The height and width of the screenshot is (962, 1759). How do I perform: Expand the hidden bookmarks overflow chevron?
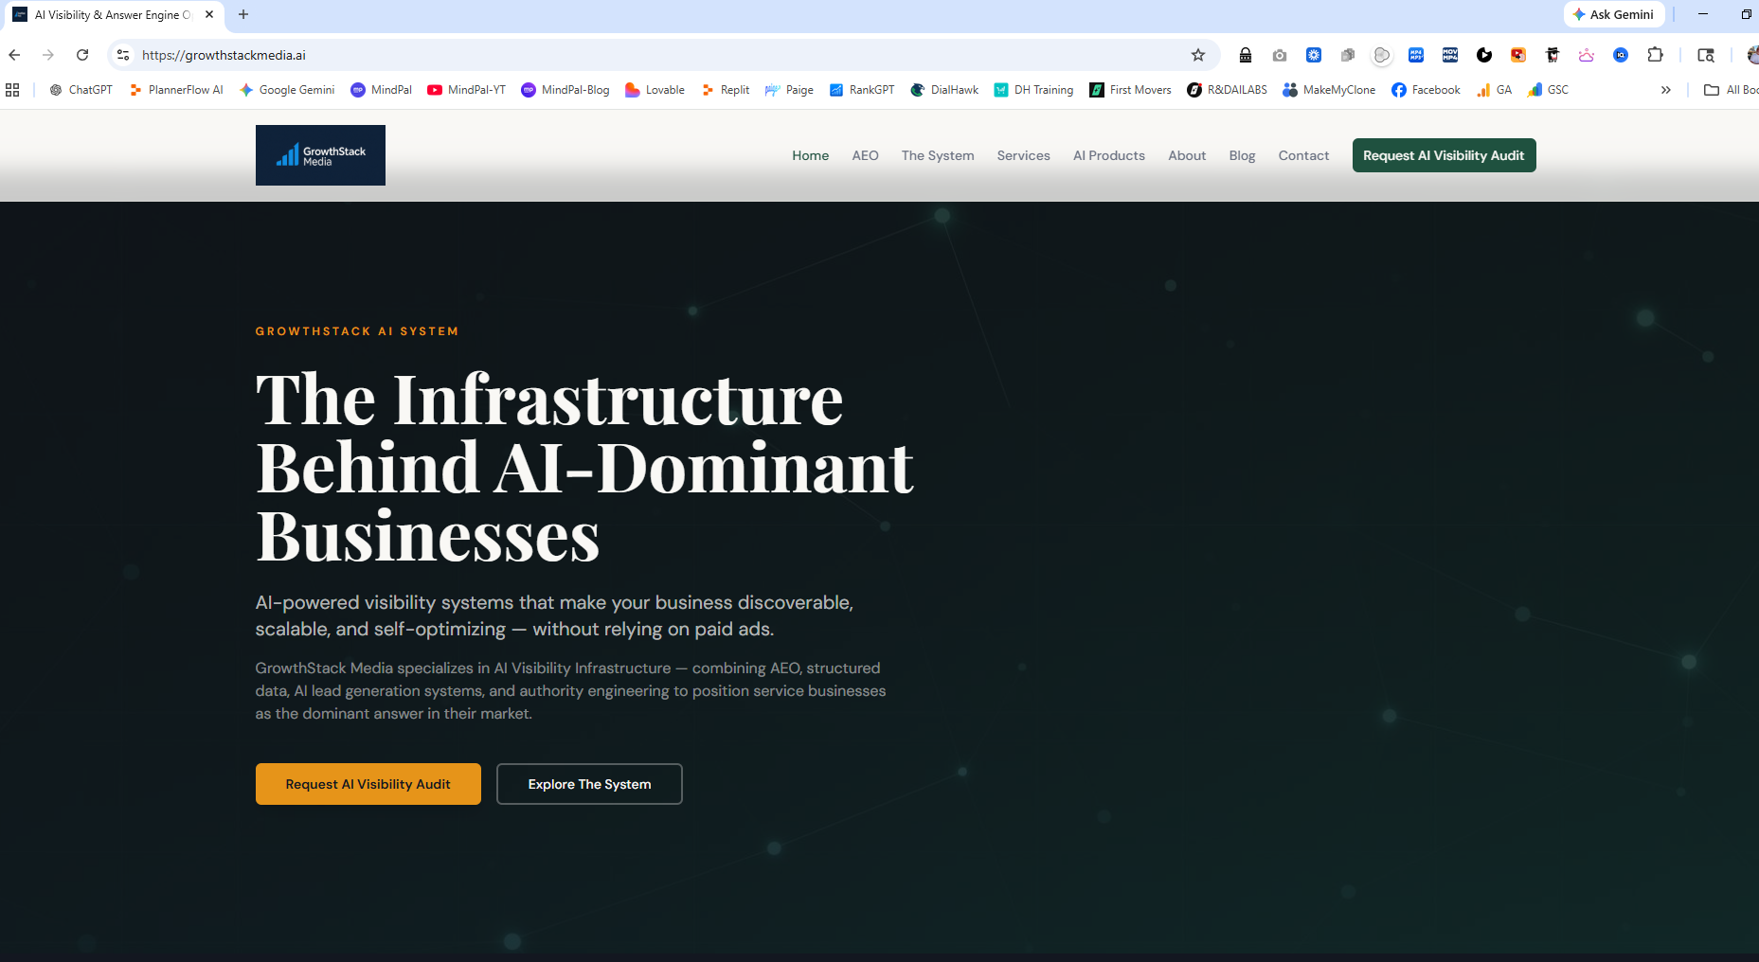[1665, 90]
